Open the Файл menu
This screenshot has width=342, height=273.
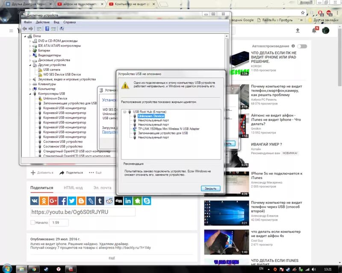tap(28, 22)
